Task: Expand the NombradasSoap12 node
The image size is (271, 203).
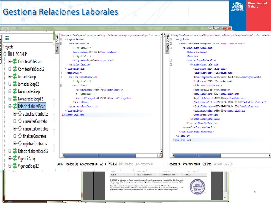Action: 10,99
